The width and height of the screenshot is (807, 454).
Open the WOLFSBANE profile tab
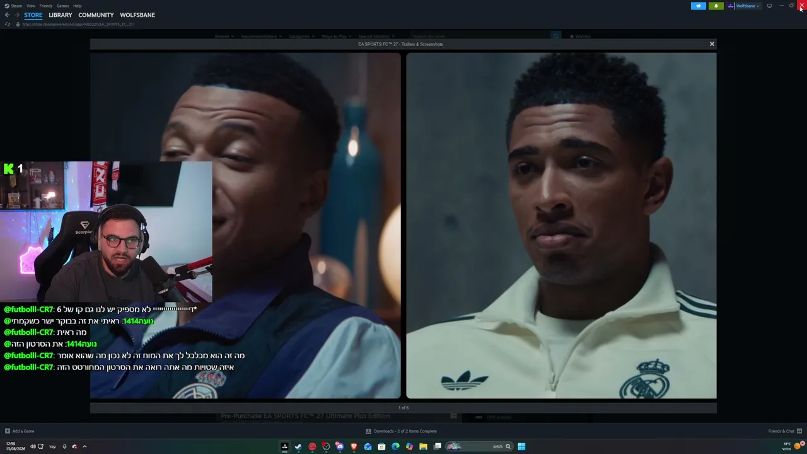(137, 15)
